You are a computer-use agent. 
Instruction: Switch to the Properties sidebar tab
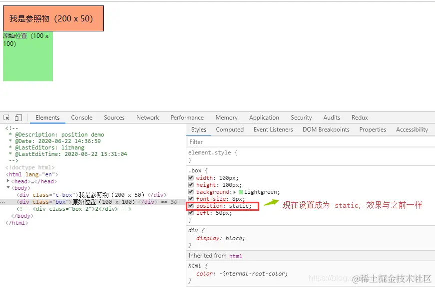click(x=373, y=130)
